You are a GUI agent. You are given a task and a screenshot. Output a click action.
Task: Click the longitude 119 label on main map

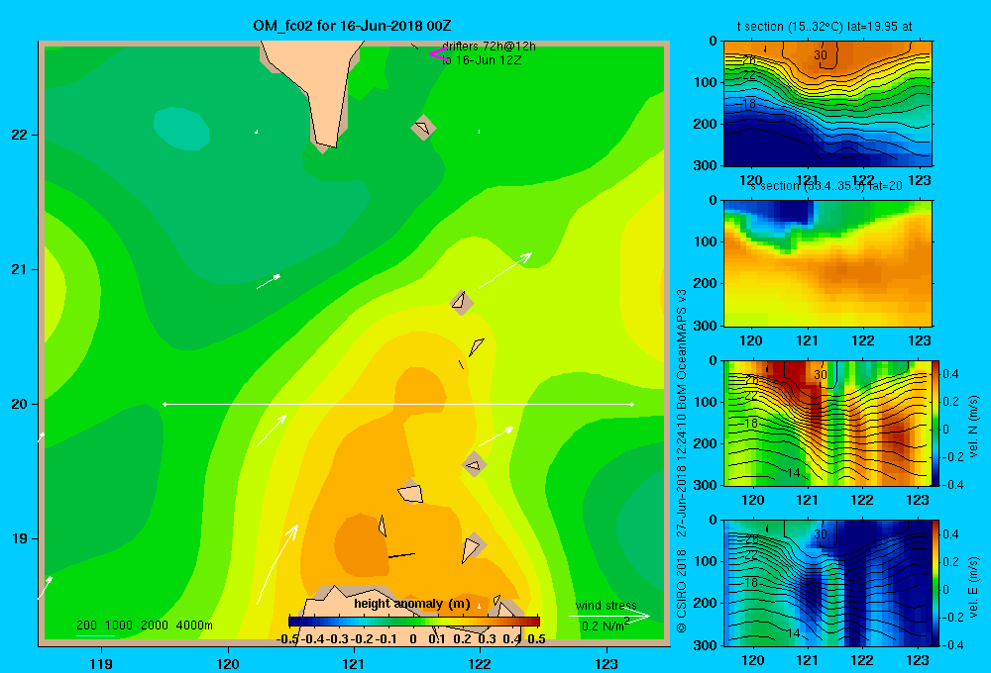tap(101, 663)
